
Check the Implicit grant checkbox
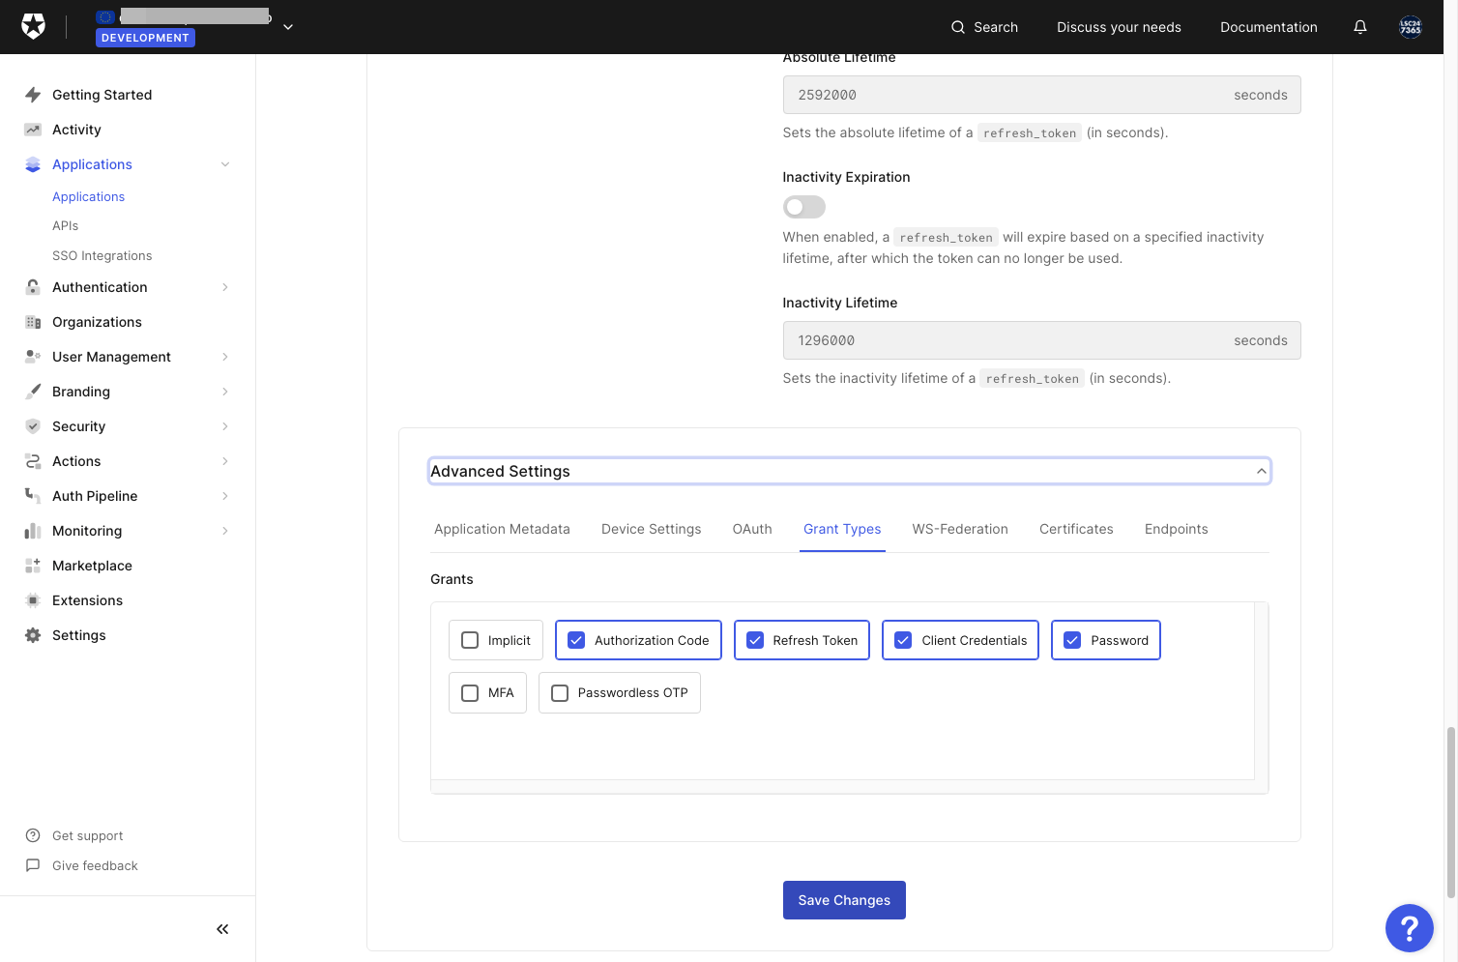coord(470,640)
